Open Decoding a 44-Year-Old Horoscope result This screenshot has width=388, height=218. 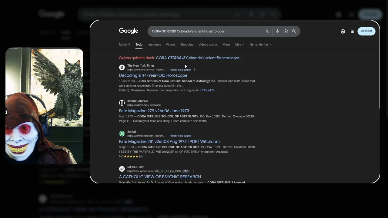[153, 75]
